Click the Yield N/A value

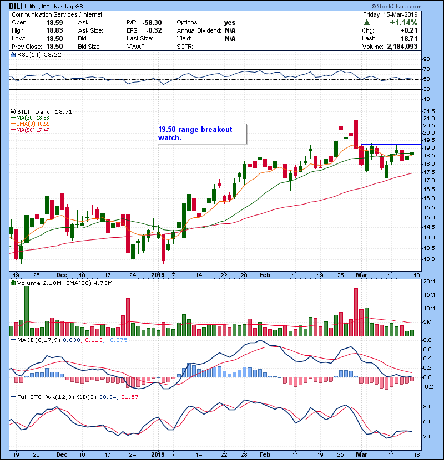[230, 39]
